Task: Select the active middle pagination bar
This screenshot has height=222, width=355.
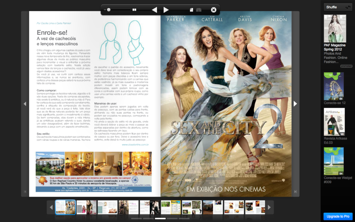Action: tap(160, 219)
